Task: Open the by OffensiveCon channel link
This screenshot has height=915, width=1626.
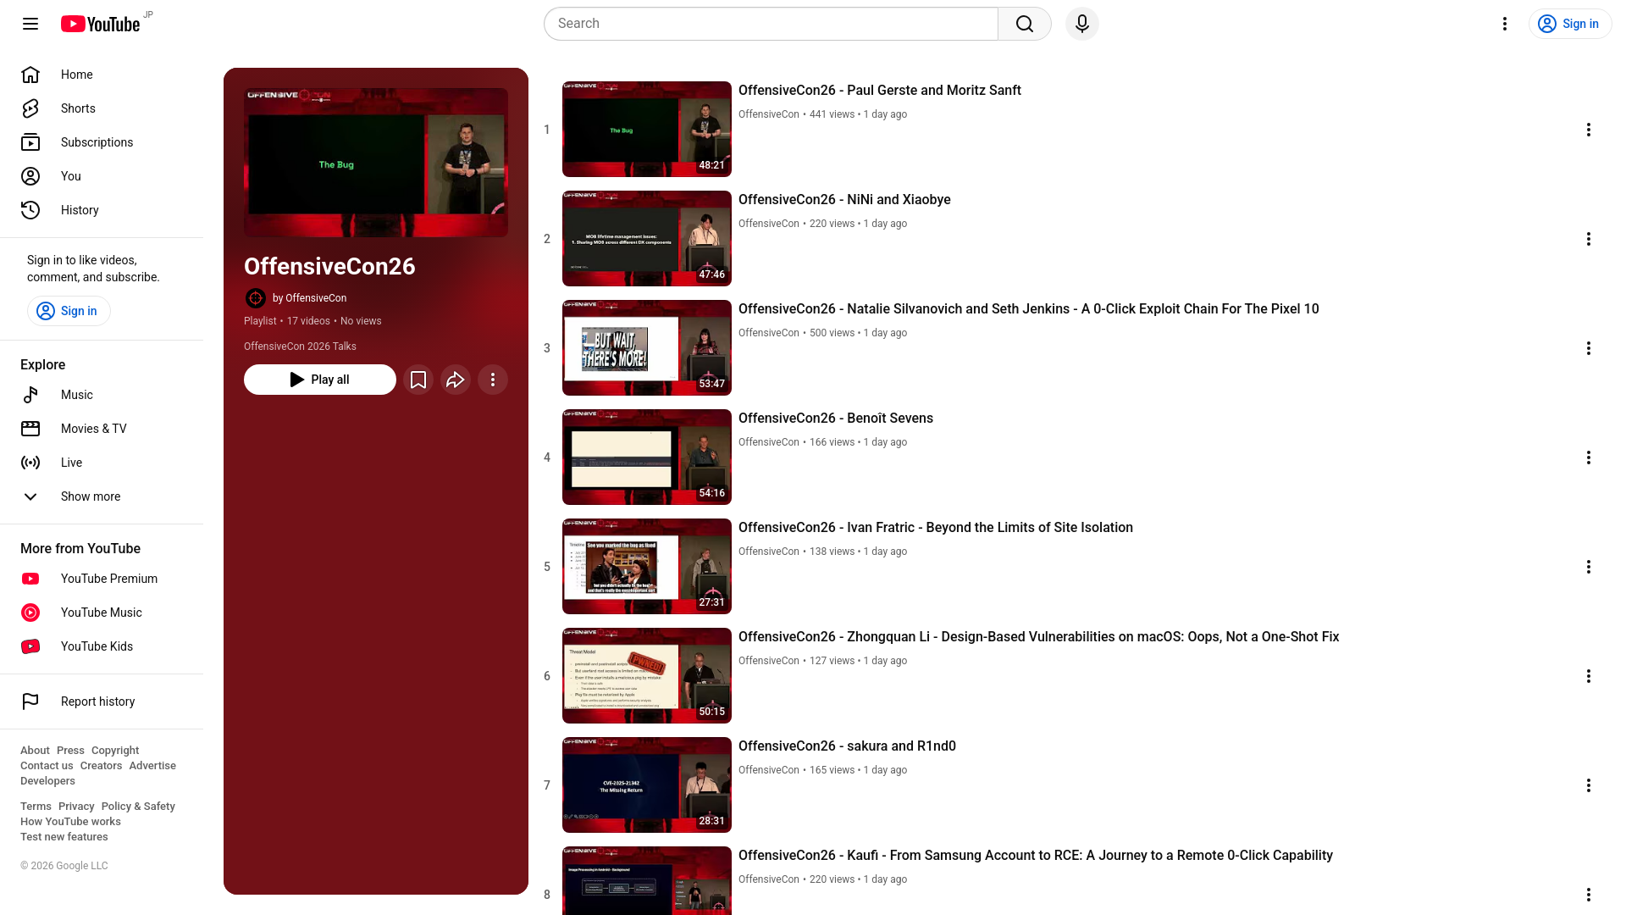Action: point(309,298)
